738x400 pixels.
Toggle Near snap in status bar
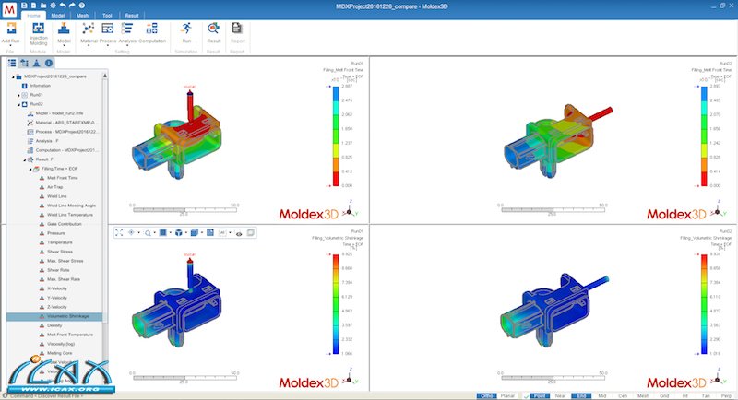point(560,396)
